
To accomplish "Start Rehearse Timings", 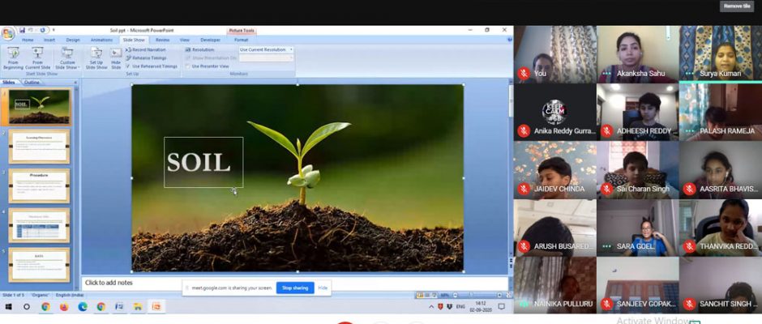I will click(146, 58).
